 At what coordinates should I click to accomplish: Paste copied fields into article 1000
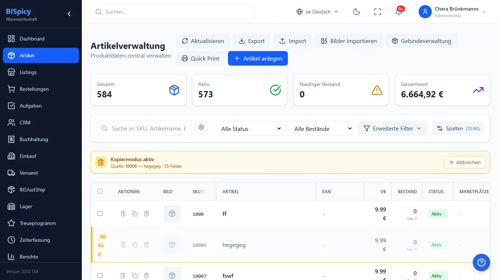coord(123,214)
